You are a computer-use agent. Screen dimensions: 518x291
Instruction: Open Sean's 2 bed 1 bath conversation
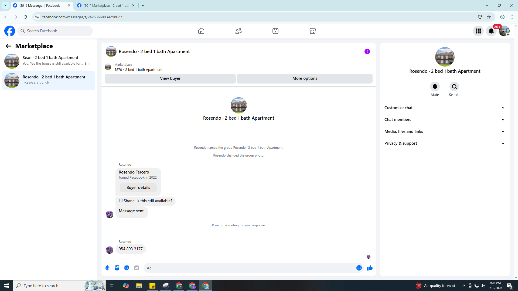(49, 61)
